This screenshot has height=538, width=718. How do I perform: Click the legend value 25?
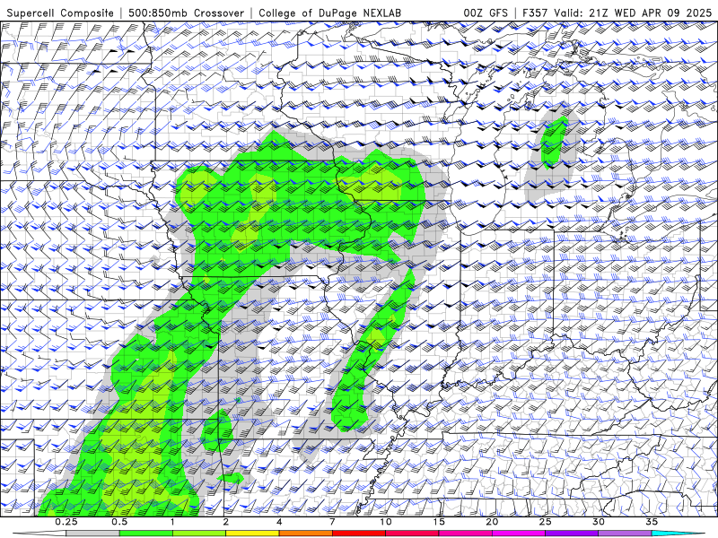(545, 522)
